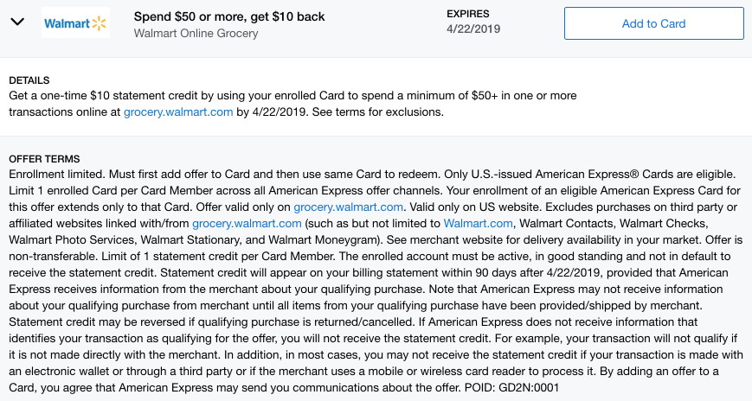Open grocery.walmart.com link in the Details section
This screenshot has height=401, width=752.
tap(178, 112)
